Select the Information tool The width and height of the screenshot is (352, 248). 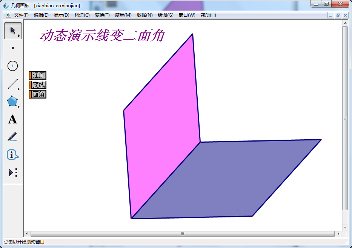pyautogui.click(x=12, y=154)
